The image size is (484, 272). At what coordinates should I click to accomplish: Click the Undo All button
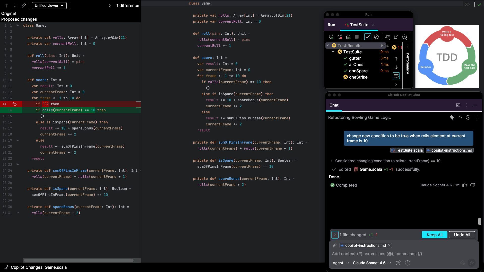pyautogui.click(x=462, y=235)
